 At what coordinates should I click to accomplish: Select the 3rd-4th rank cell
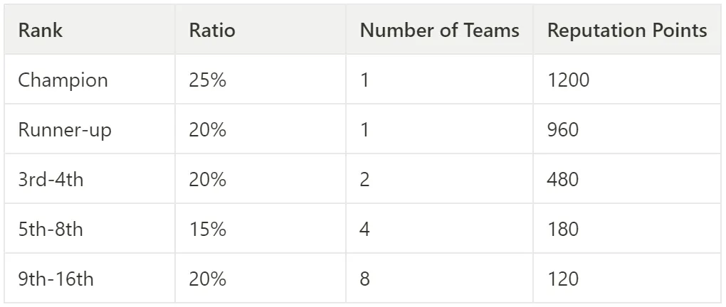(x=90, y=178)
